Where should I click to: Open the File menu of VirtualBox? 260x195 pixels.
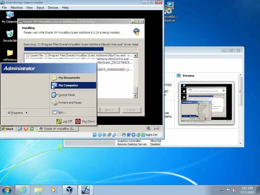click(x=4, y=8)
